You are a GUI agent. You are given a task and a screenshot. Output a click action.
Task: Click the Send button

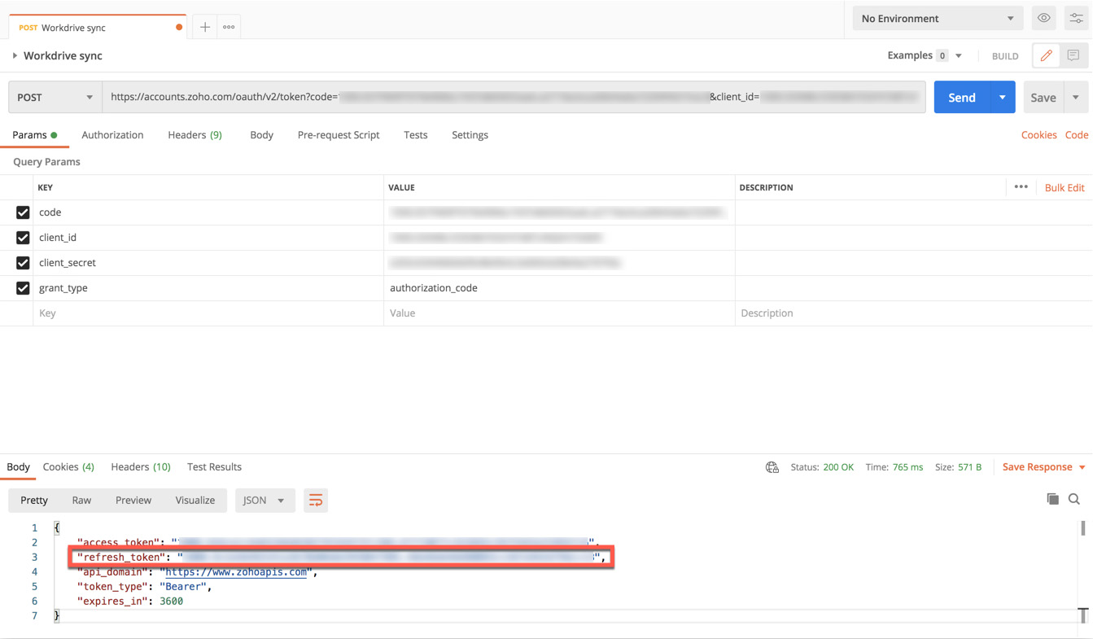[963, 96]
